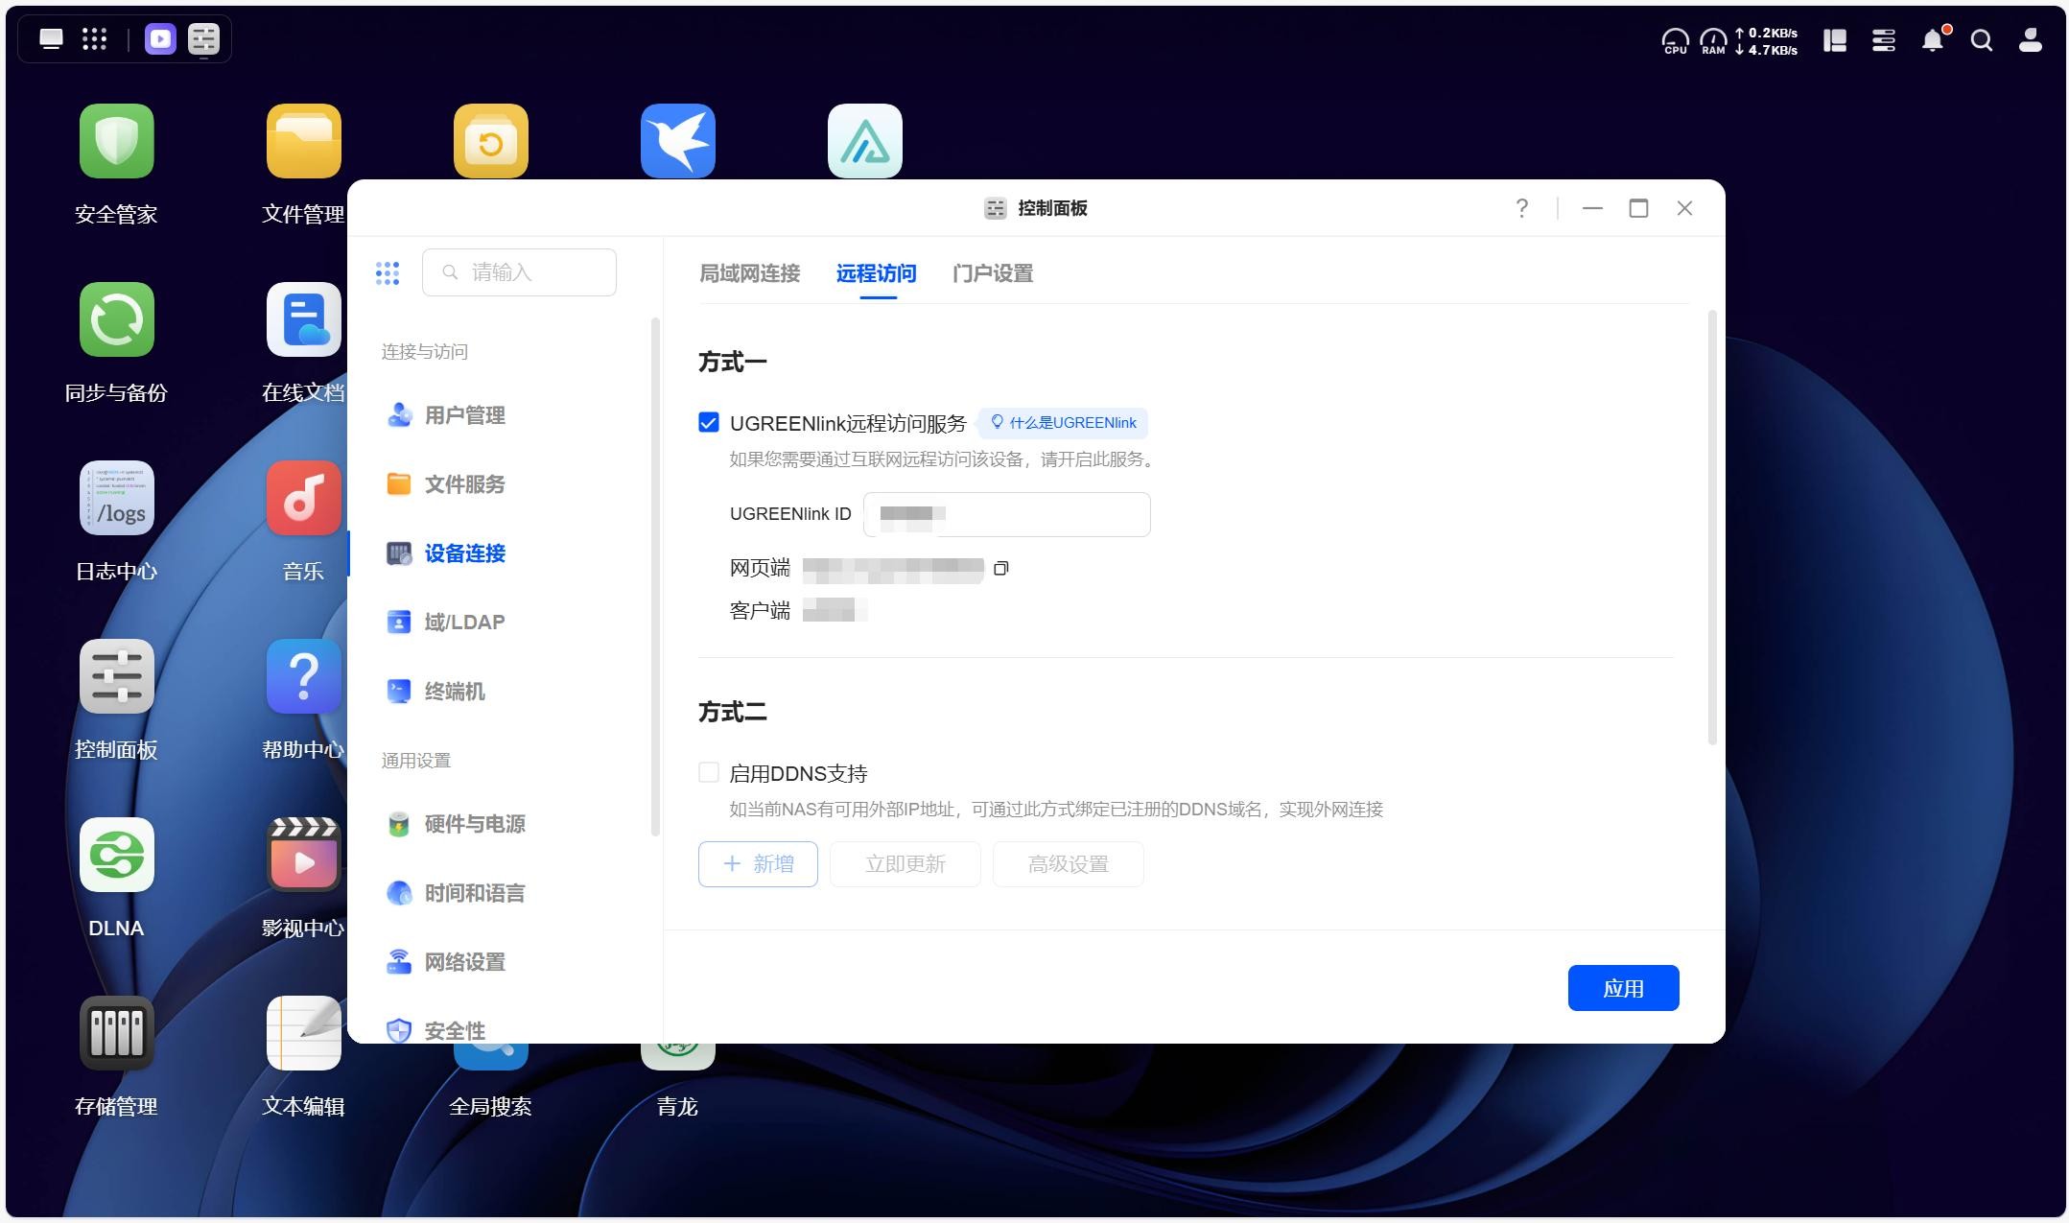Click the copy icon beside 网页端 address
2069x1223 pixels.
[x=1000, y=569]
